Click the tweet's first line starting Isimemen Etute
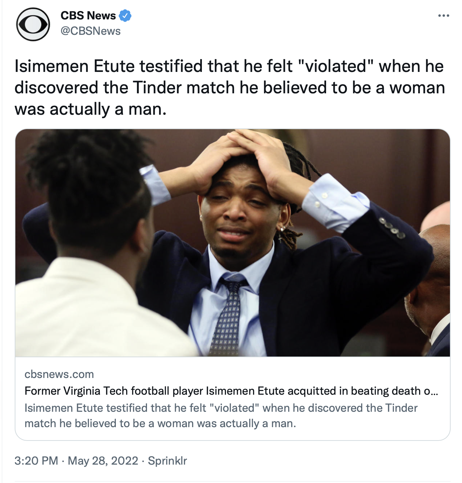Viewport: 462px width, 483px height. click(229, 66)
